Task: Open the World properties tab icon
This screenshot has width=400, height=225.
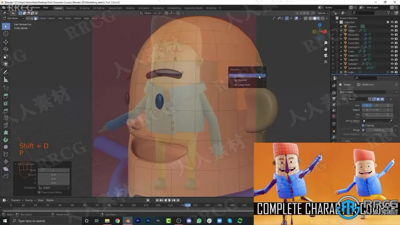Action: [334, 116]
